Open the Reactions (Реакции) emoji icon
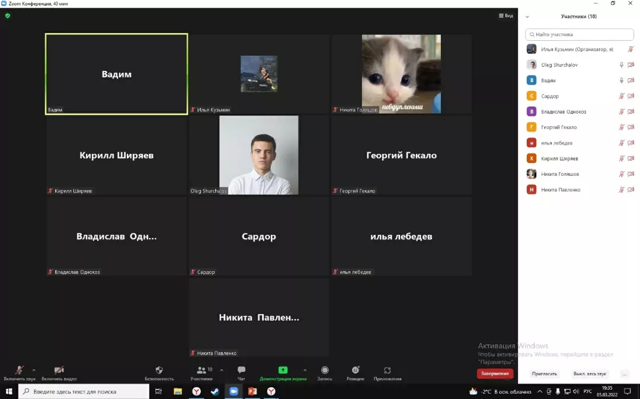 tap(356, 371)
